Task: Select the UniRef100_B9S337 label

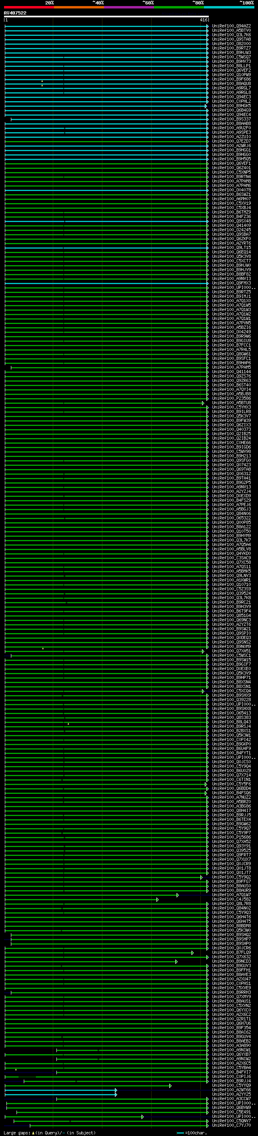Action: [231, 119]
